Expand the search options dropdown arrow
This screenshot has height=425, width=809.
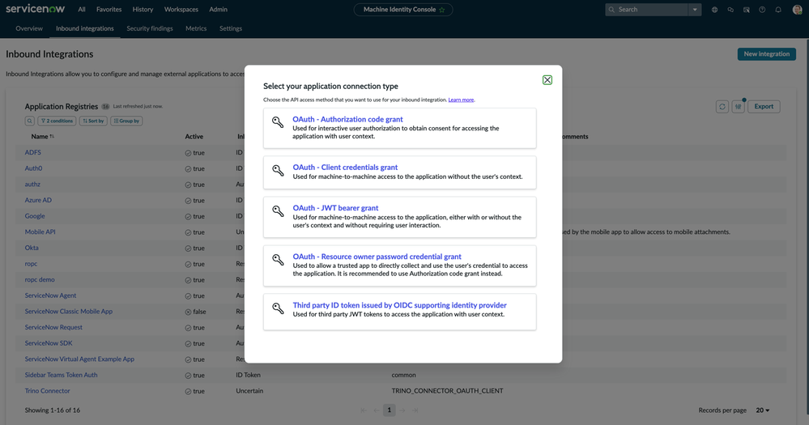pos(695,9)
